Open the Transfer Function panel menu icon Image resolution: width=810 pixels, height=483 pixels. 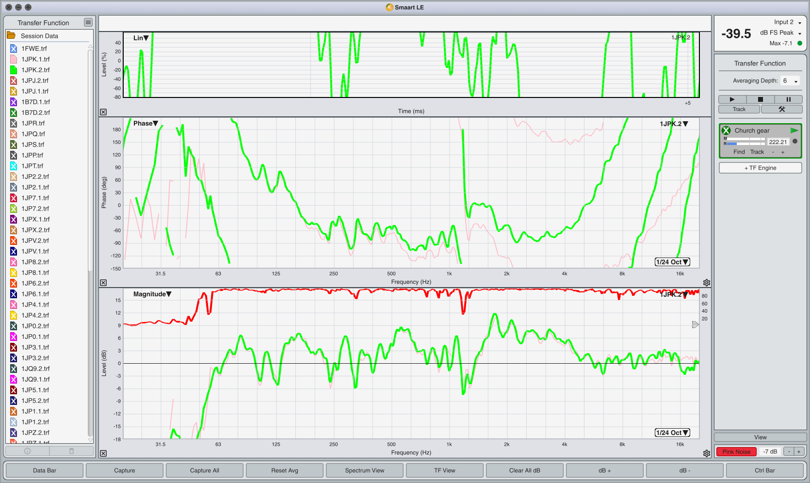[88, 22]
